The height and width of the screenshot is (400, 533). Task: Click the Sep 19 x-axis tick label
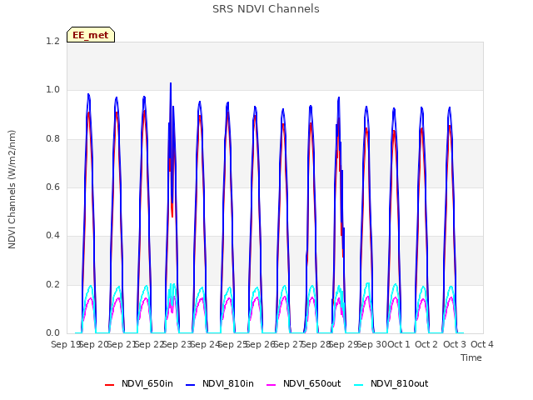(x=66, y=344)
